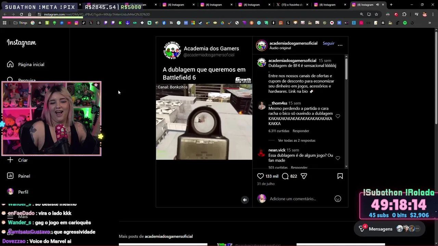
Task: Bookmark this page with star icon
Action: point(376,14)
